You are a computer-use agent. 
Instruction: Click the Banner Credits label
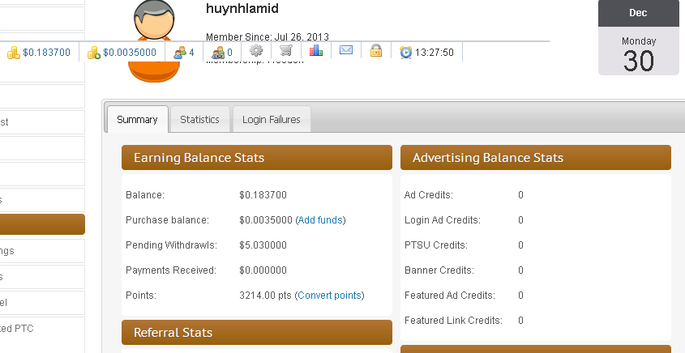[x=439, y=270]
